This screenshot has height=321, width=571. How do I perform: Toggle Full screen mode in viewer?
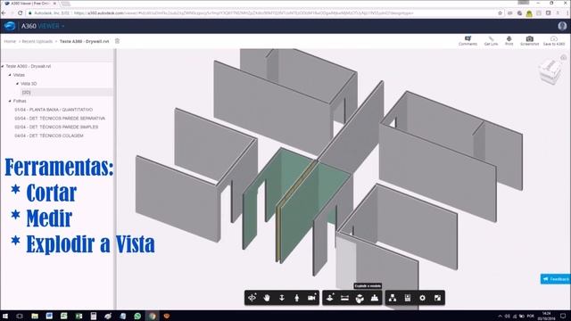coord(437,298)
